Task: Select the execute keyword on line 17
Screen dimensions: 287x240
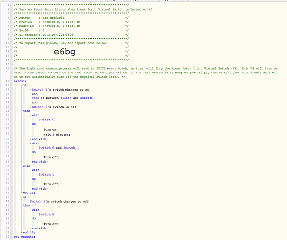Action: 20,81
